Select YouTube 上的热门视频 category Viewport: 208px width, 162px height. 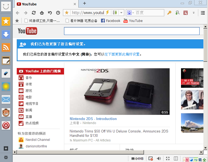coord(40,71)
